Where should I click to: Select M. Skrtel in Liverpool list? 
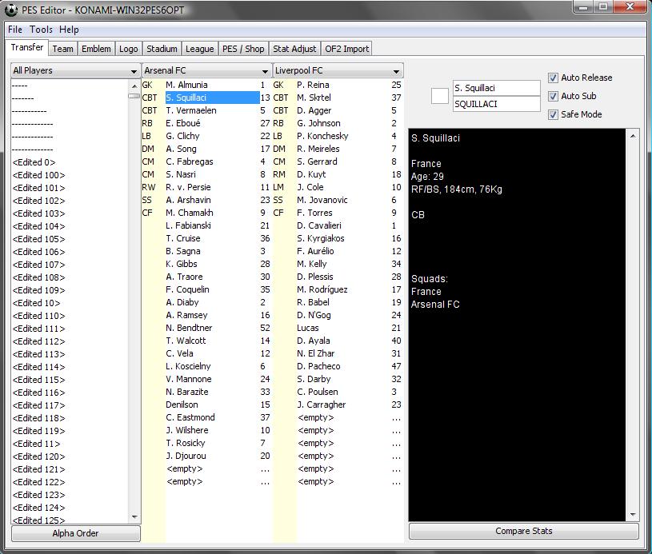click(338, 98)
